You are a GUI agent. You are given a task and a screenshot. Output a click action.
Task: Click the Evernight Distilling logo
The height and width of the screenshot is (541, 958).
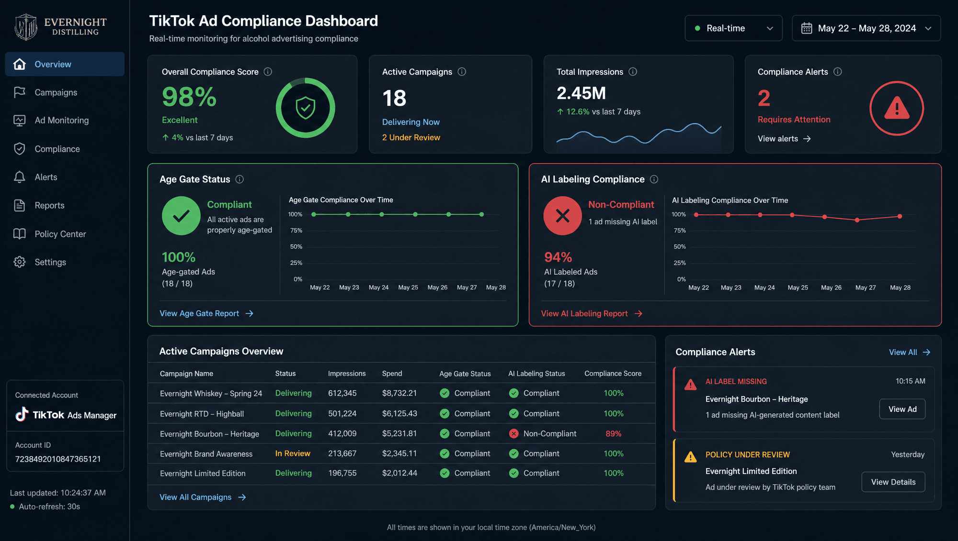point(60,27)
